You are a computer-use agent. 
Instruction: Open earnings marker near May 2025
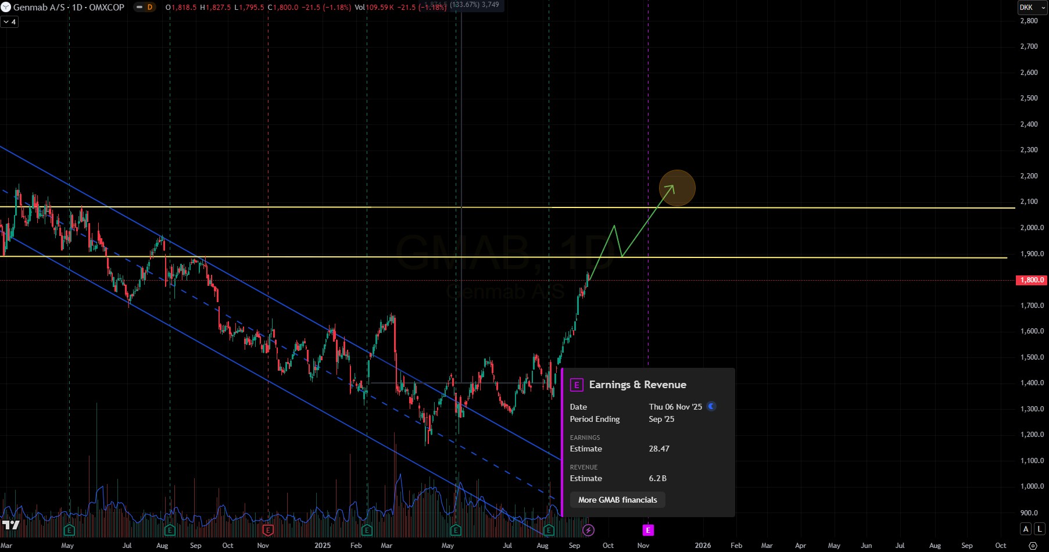456,530
